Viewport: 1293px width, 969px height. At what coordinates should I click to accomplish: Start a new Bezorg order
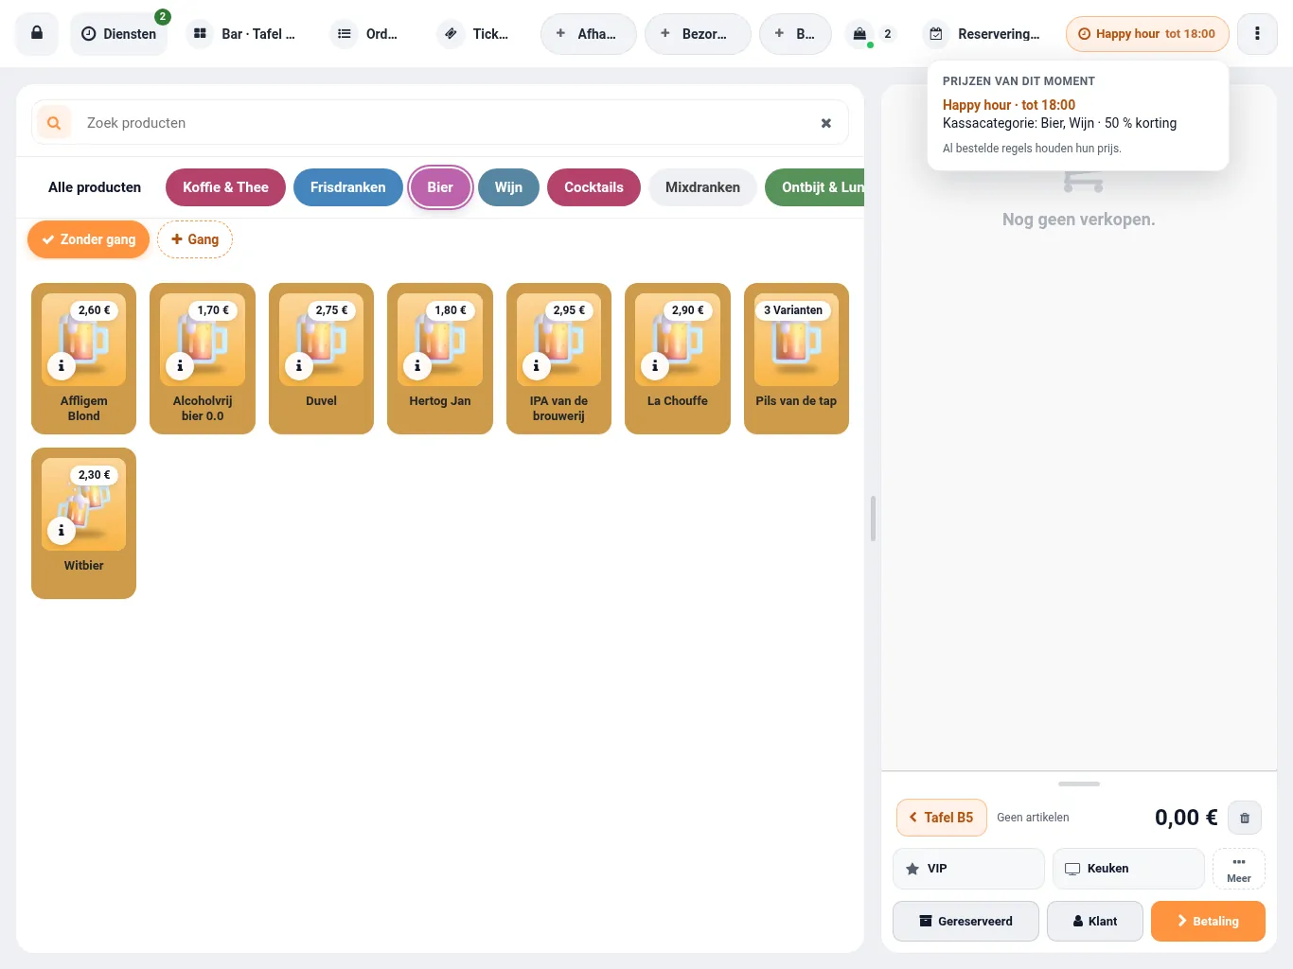(x=698, y=34)
